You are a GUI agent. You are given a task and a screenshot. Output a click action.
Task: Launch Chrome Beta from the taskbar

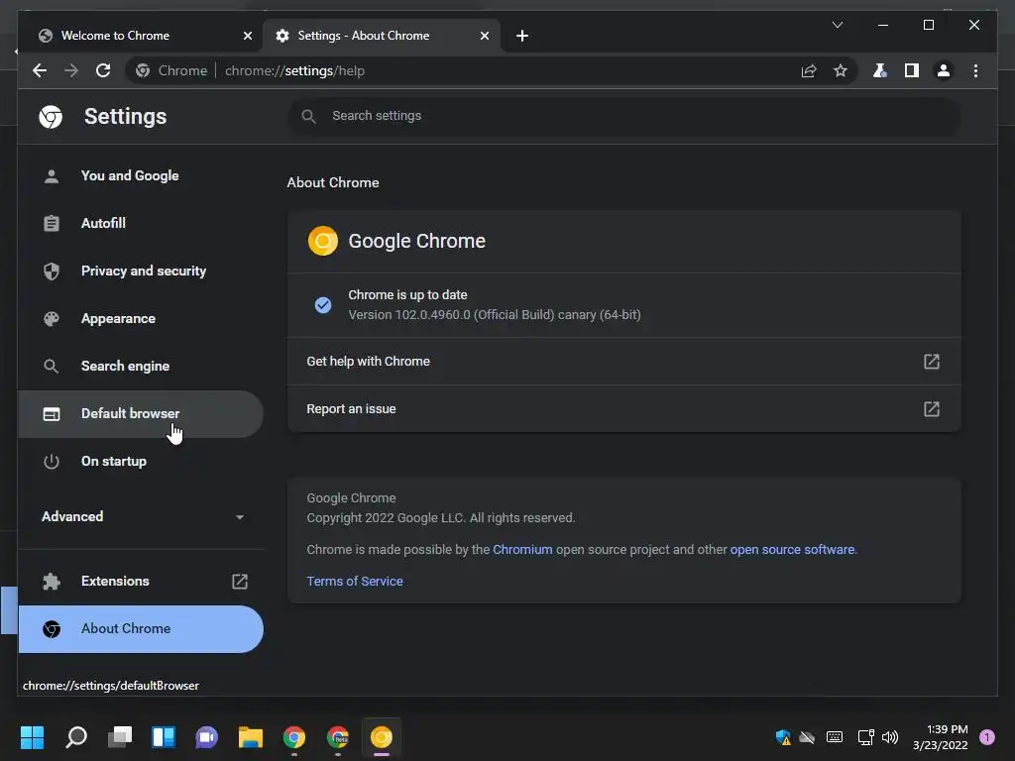(x=337, y=737)
